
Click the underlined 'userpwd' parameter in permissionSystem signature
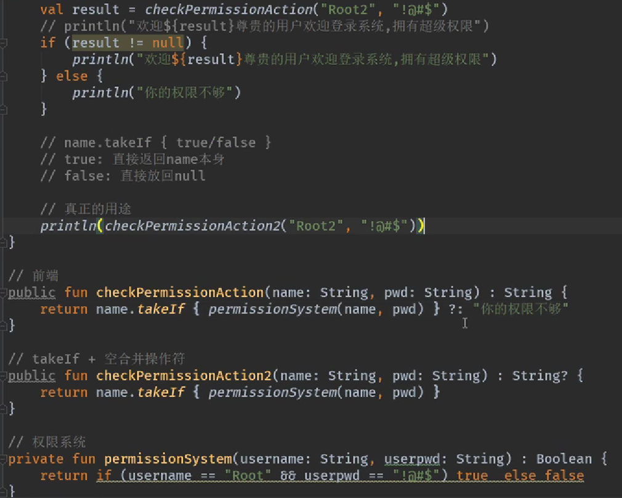point(412,459)
